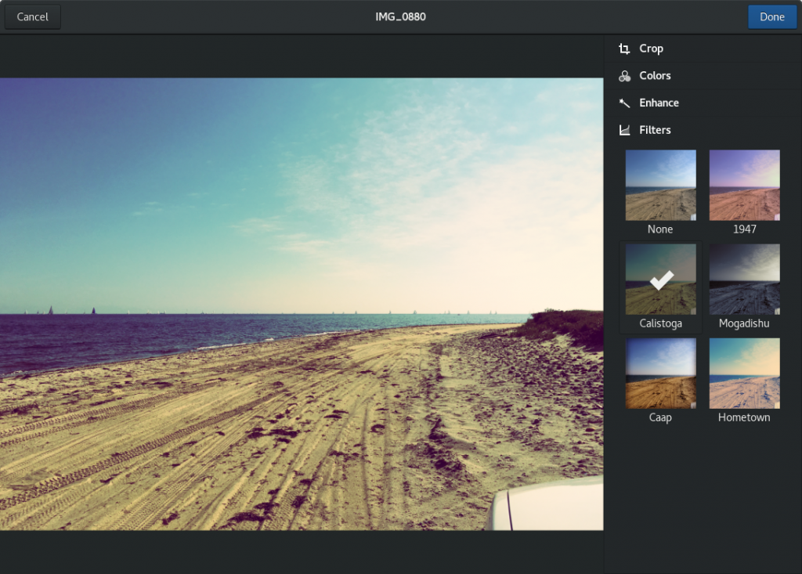Select the Hometown filter thumbnail

click(x=744, y=373)
